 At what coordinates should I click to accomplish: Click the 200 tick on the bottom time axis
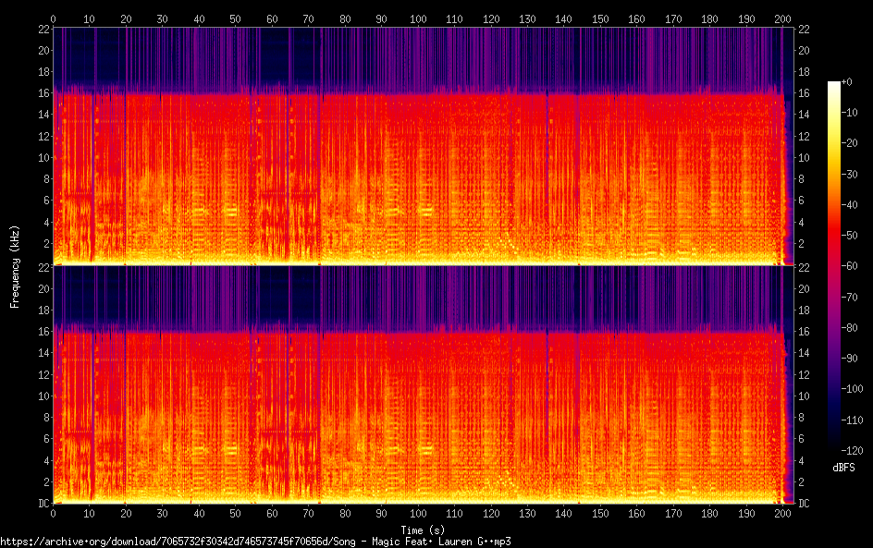(783, 513)
